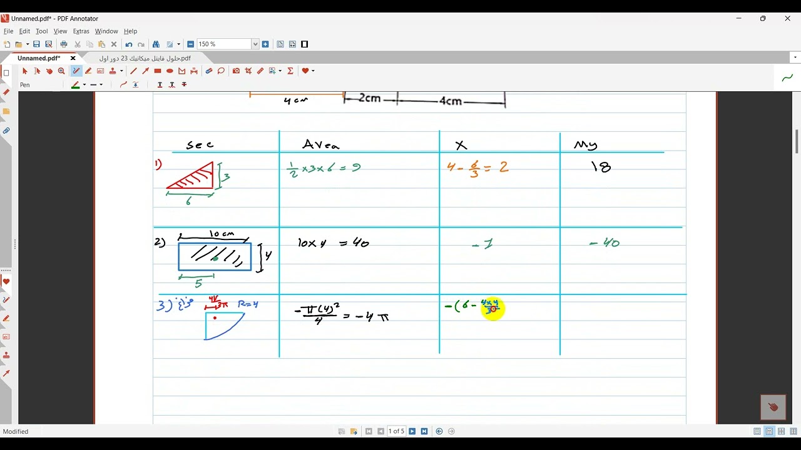Open Find with binoculars icon
The width and height of the screenshot is (801, 450).
(156, 44)
